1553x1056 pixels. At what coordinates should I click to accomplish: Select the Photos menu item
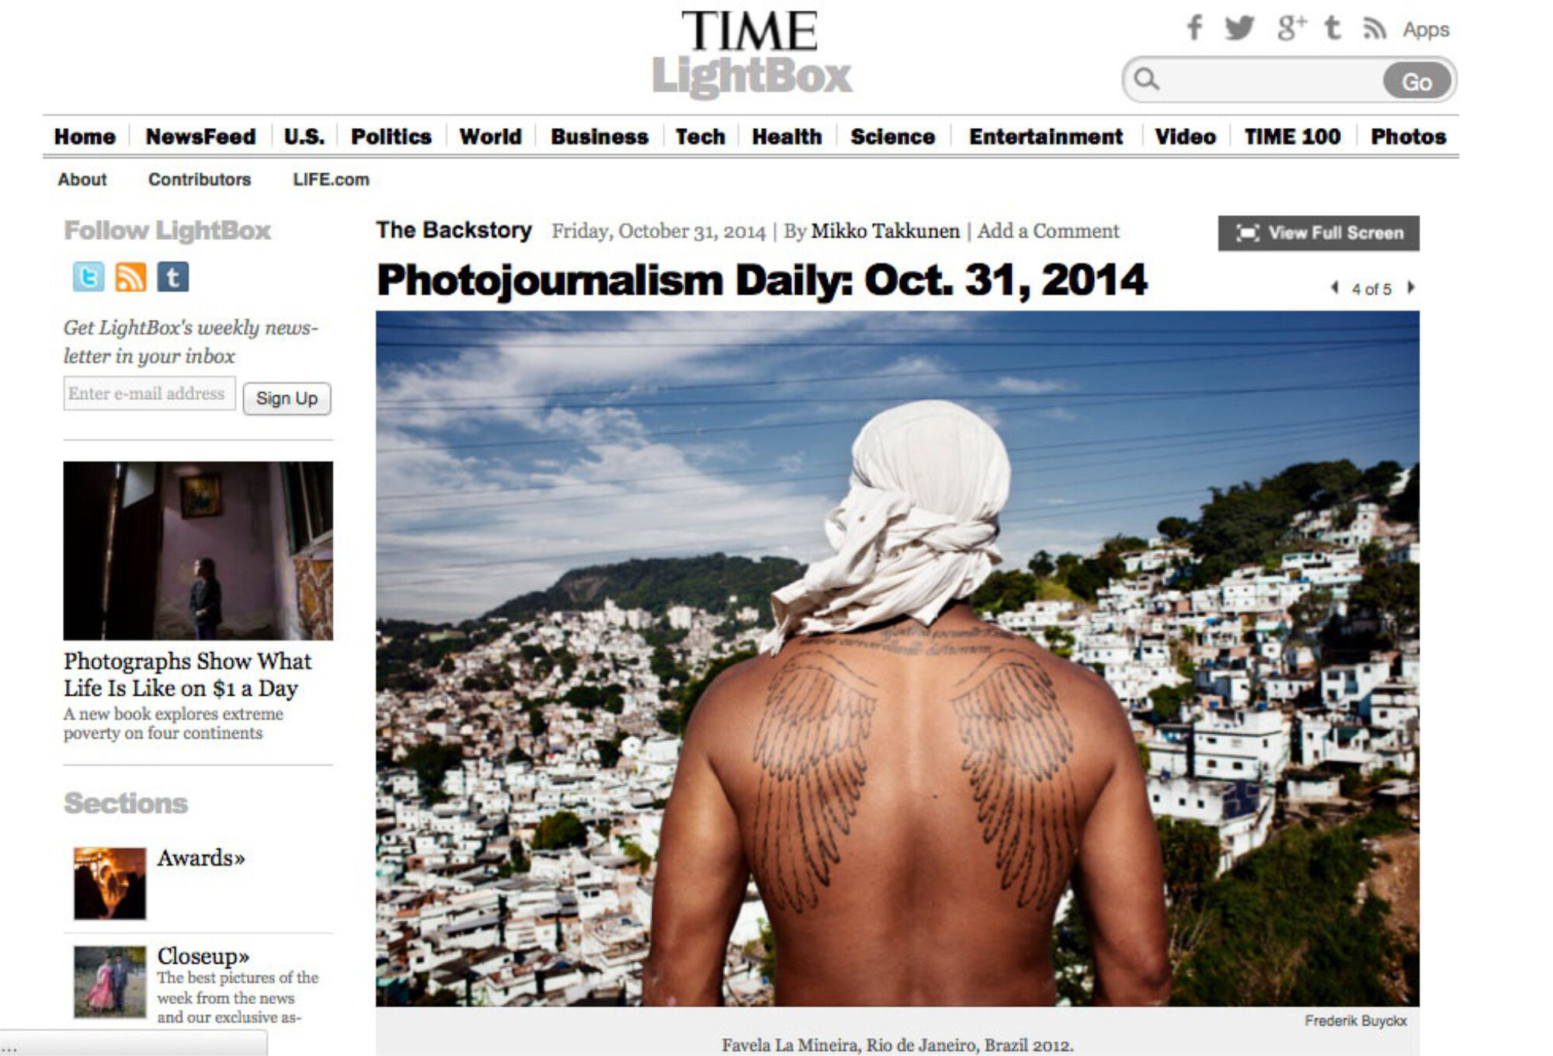1408,137
